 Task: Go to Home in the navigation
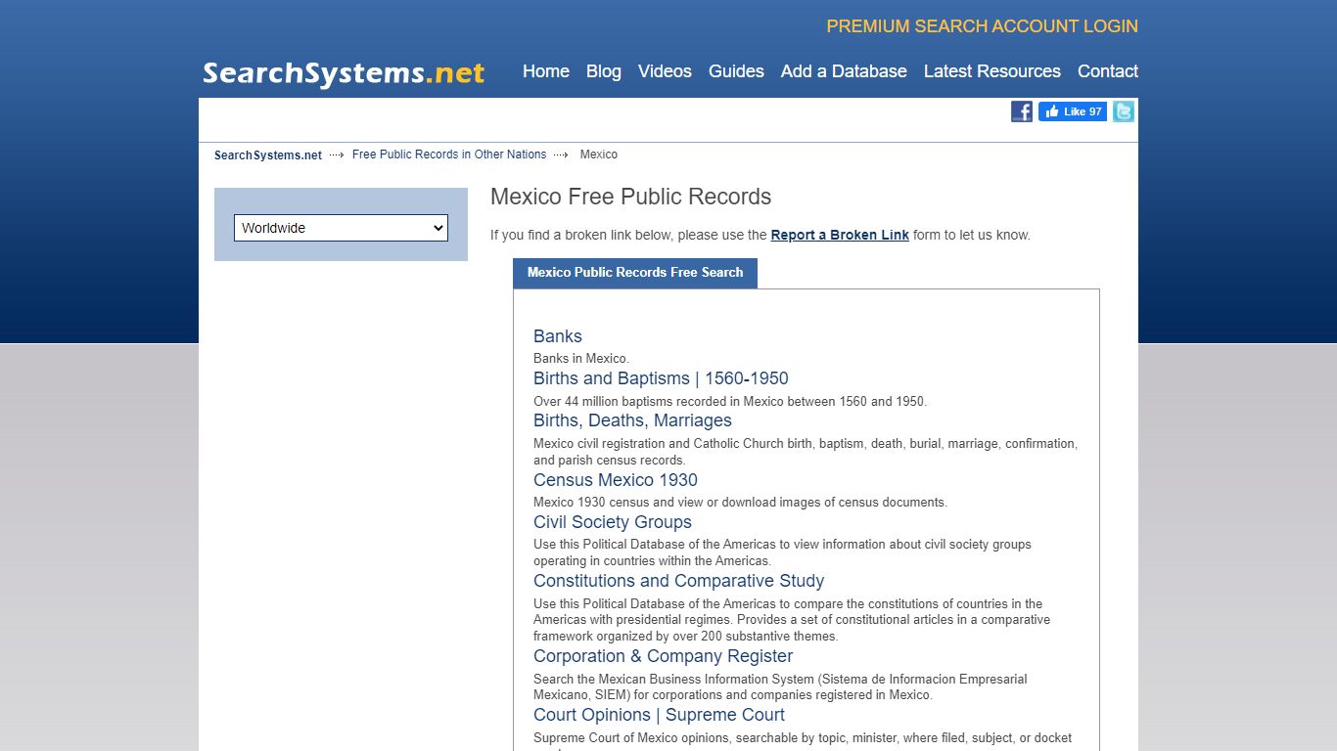pyautogui.click(x=546, y=71)
